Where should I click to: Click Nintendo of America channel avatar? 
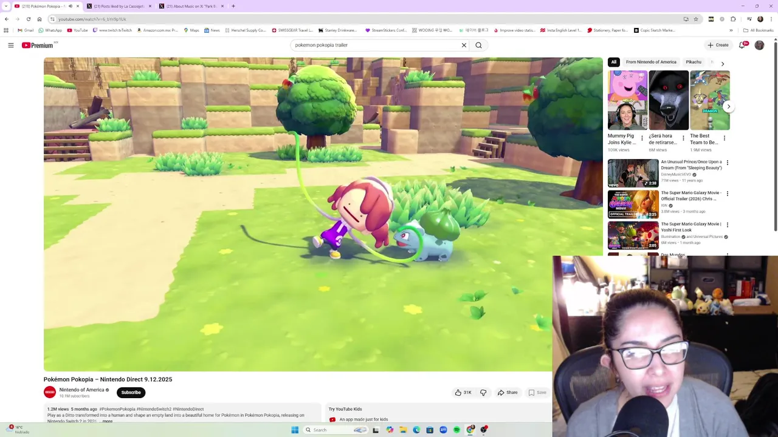(50, 392)
